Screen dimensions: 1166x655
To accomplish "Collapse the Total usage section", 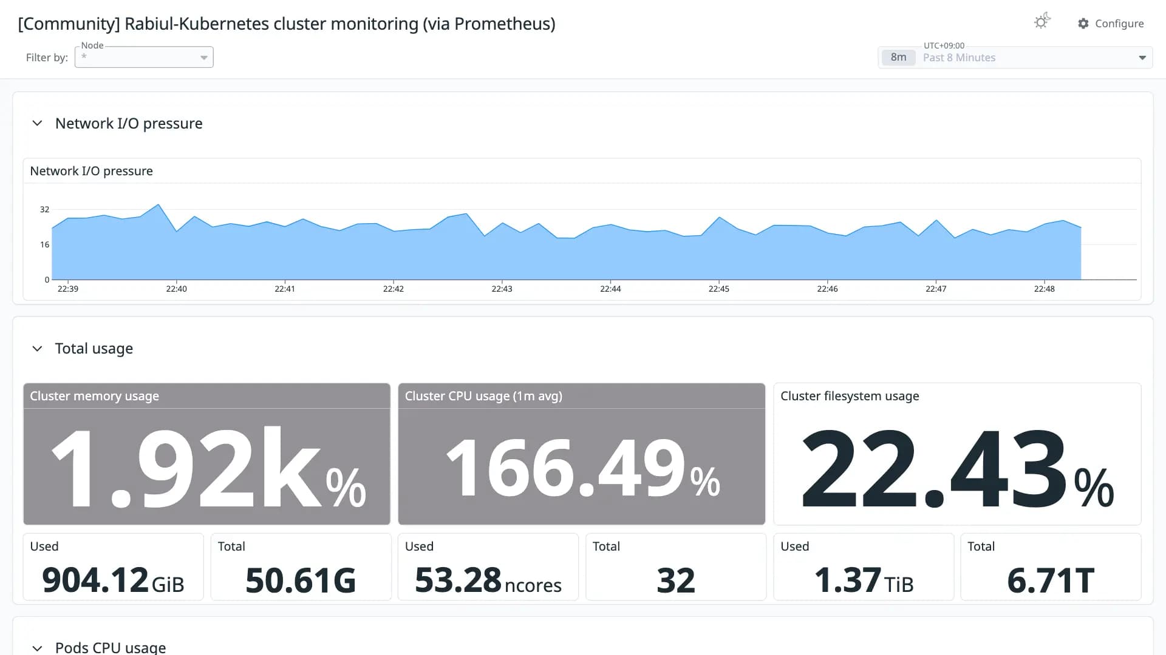I will point(37,349).
